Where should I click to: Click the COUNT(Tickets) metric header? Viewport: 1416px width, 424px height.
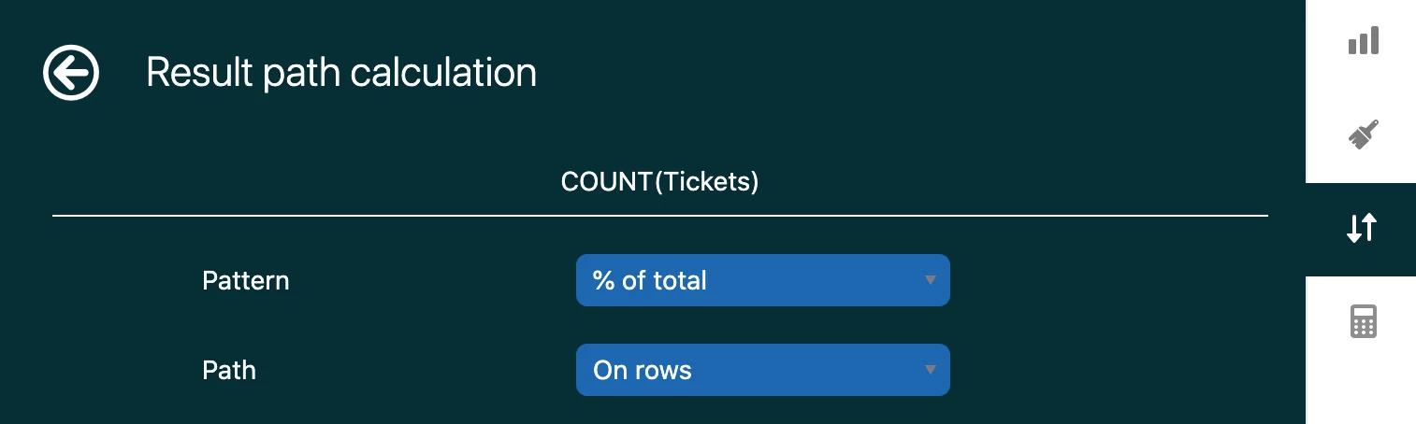[x=659, y=181]
